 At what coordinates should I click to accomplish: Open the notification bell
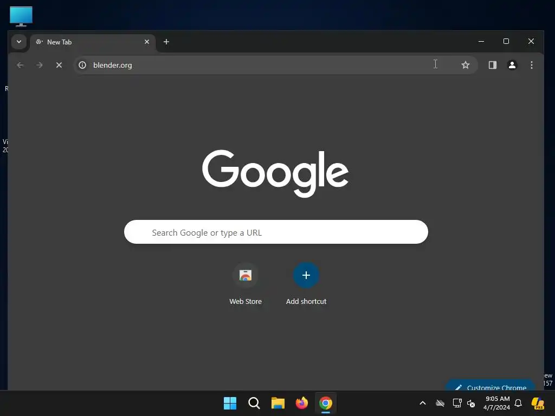pyautogui.click(x=518, y=403)
